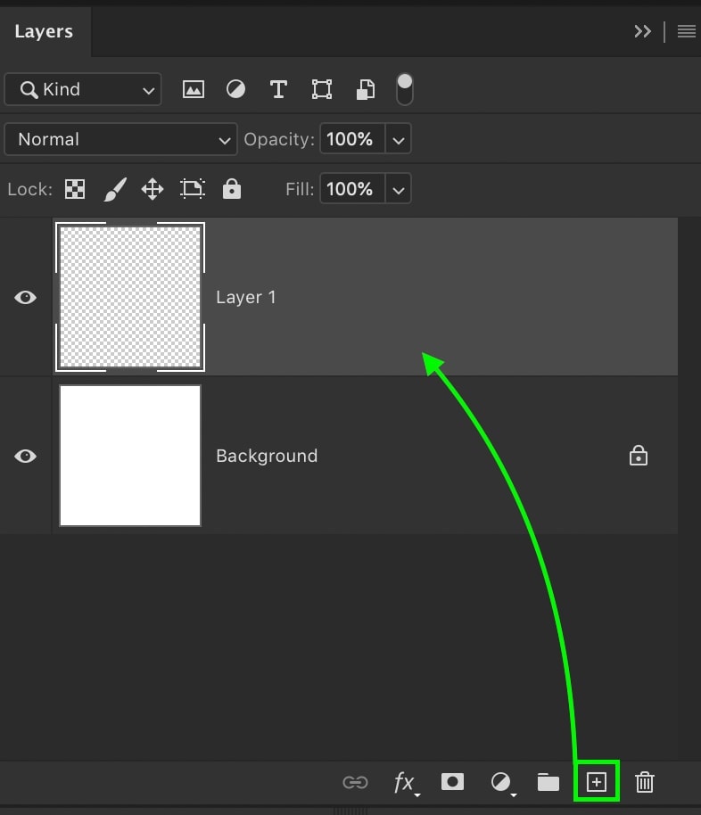Image resolution: width=701 pixels, height=815 pixels.
Task: Create a new layer plus icon
Action: click(x=597, y=782)
